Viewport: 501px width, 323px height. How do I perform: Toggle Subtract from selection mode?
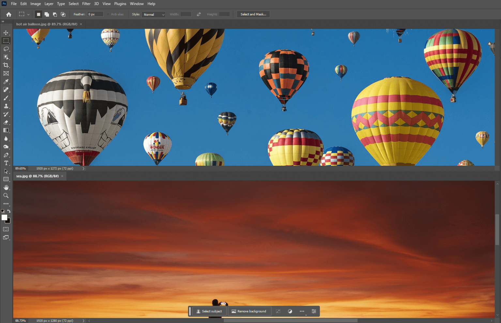[x=55, y=14]
